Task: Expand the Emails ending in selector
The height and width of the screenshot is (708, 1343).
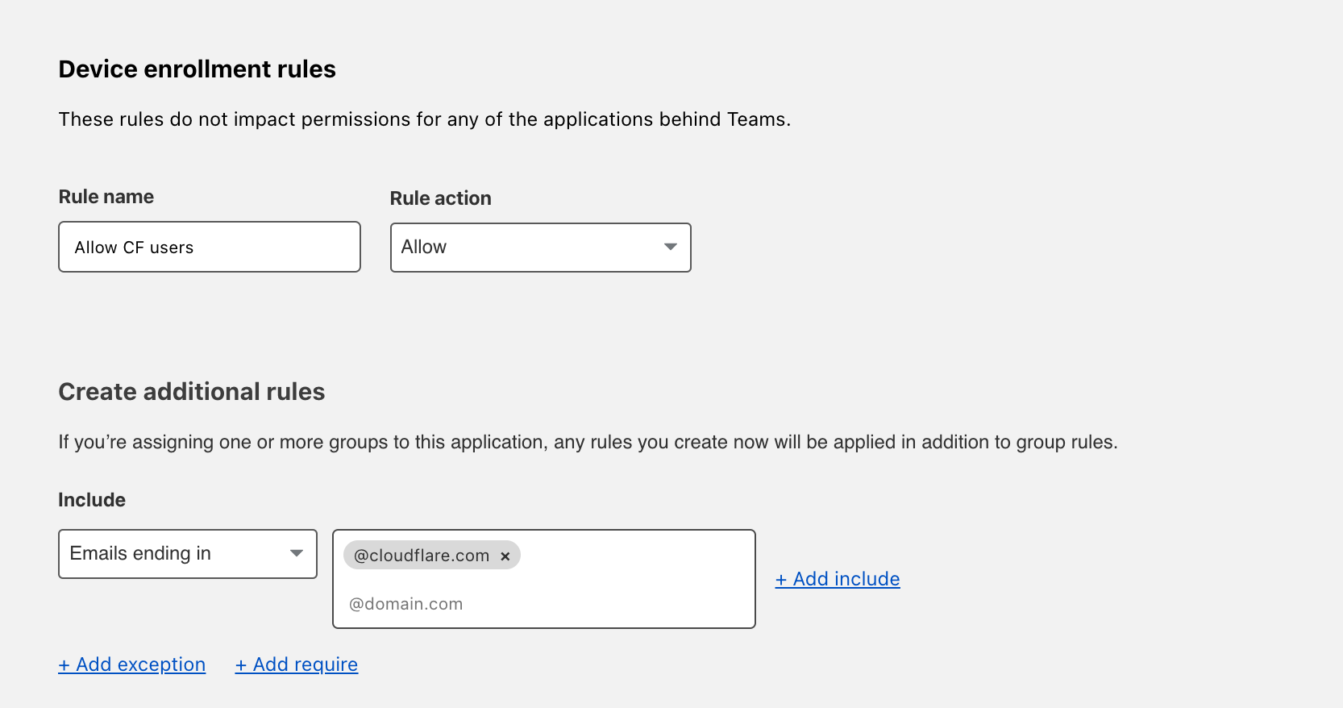Action: point(187,554)
